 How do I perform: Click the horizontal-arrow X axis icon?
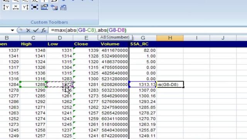15,7
